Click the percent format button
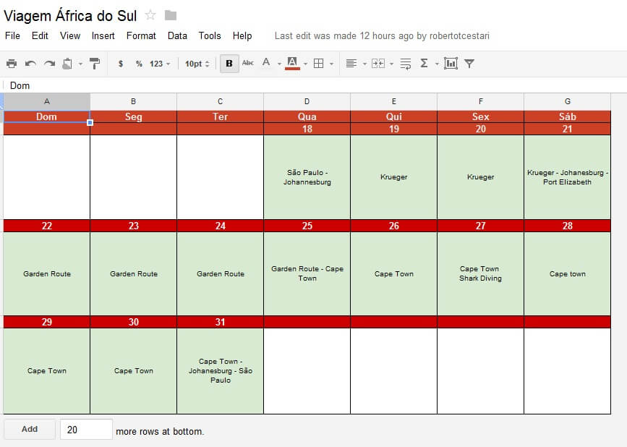The height and width of the screenshot is (447, 627). (x=139, y=64)
